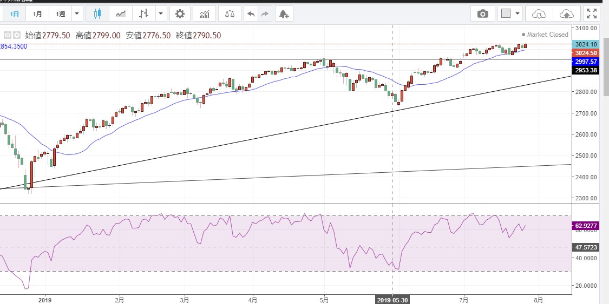
Task: Click the 高値2799.00 high value
Action: click(98, 36)
